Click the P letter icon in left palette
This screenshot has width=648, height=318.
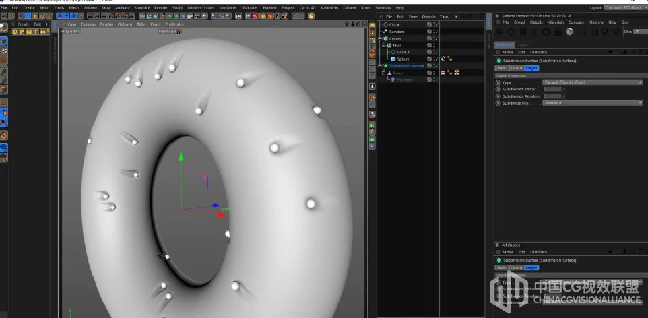coord(22,32)
